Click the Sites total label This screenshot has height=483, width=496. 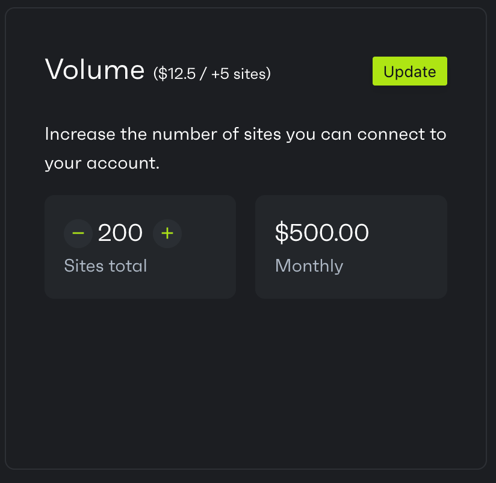(x=105, y=266)
